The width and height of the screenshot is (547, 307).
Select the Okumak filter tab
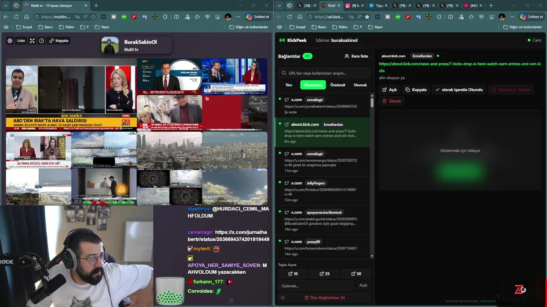tap(360, 85)
